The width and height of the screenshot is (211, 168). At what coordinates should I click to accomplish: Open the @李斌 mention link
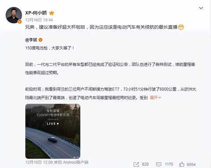[x=31, y=40]
